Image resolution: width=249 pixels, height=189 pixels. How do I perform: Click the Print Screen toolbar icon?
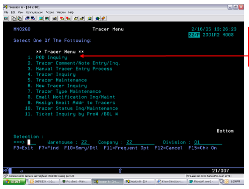click(6, 19)
